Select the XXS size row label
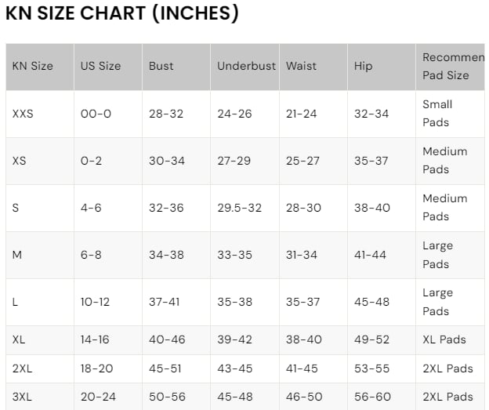489x410 pixels. pyautogui.click(x=23, y=114)
